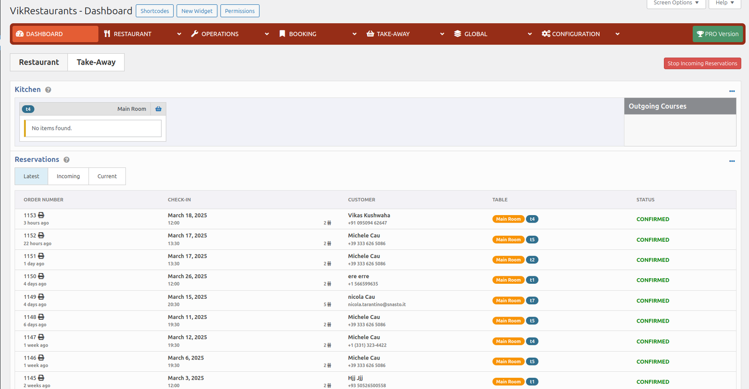
Task: Expand the BOOKING menu chevron
Action: pyautogui.click(x=354, y=34)
